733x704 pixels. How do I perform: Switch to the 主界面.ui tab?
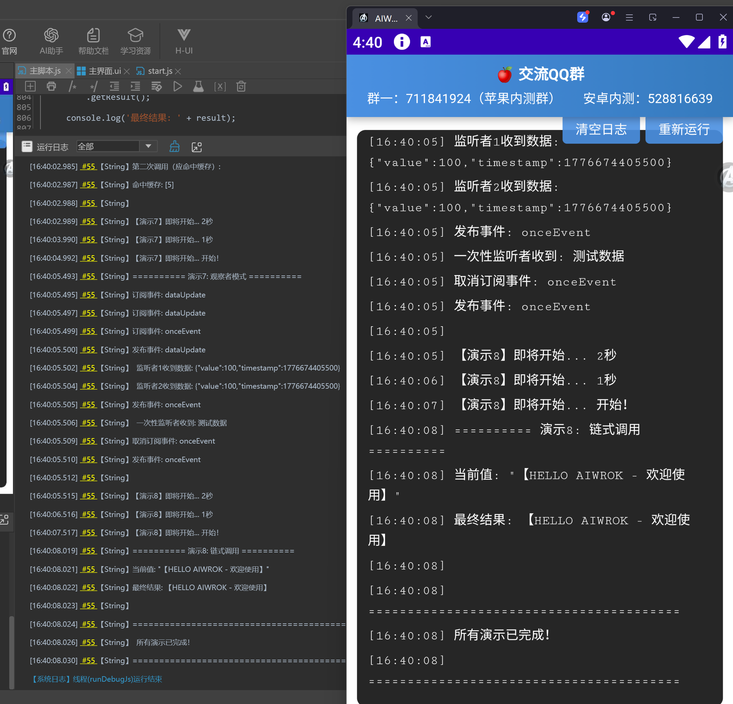point(104,71)
